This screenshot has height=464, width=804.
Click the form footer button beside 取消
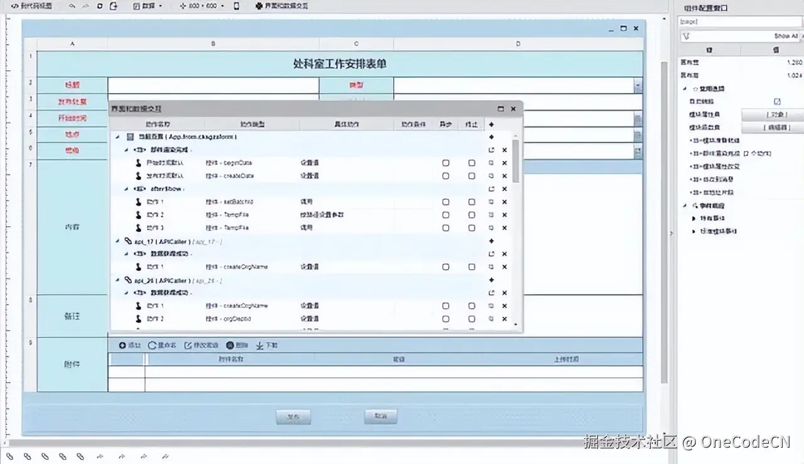tap(293, 417)
